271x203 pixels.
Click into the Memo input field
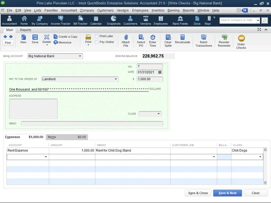point(92,124)
